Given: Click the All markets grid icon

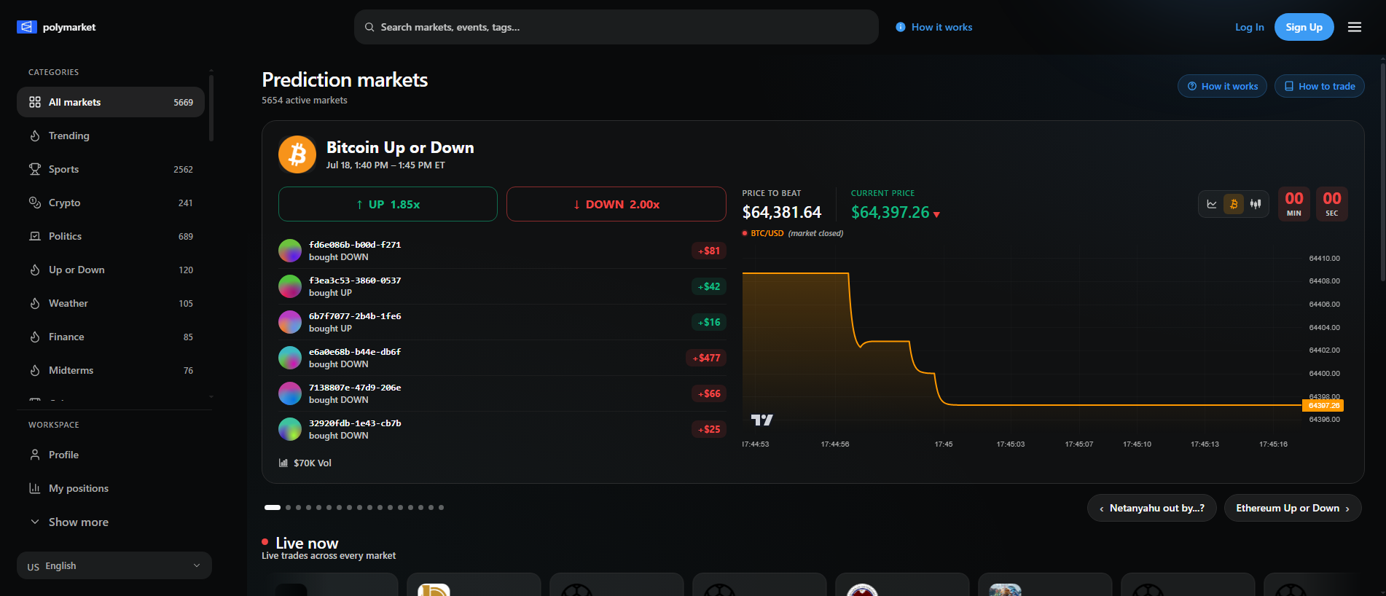Looking at the screenshot, I should tap(35, 102).
